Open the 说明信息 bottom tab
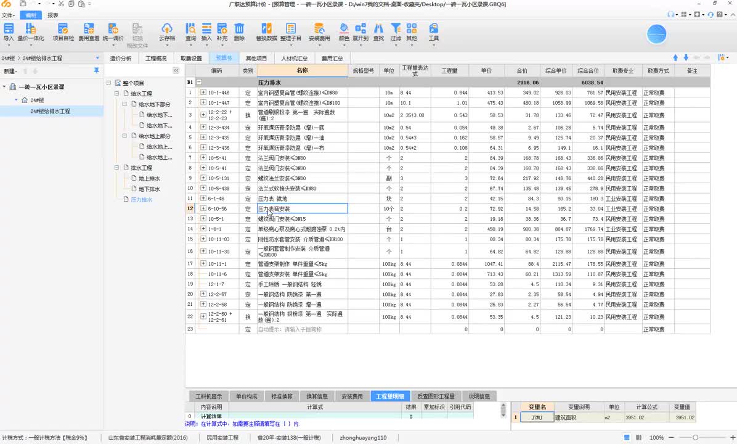Viewport: 737px width, 444px height. pos(479,396)
